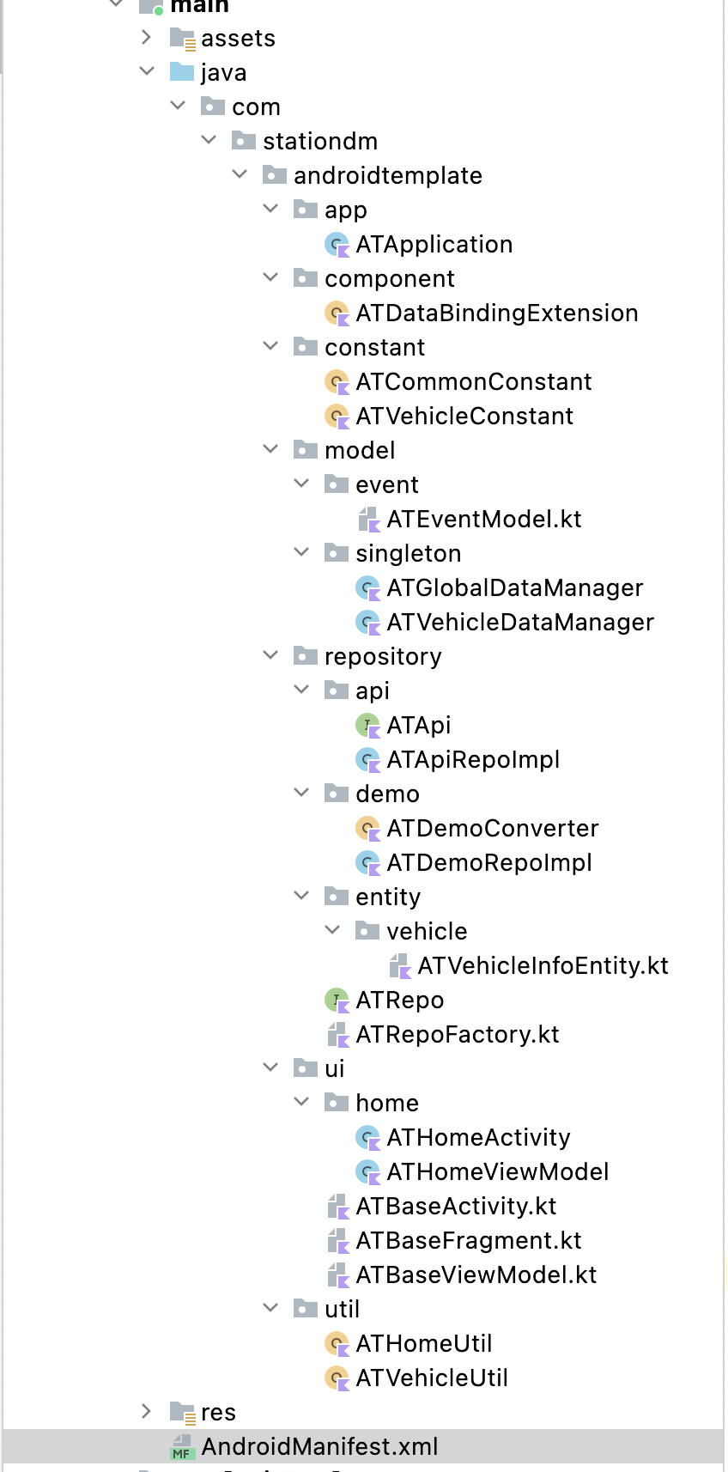Click the ATRepo interface icon
The height and width of the screenshot is (1472, 728).
point(337,1001)
